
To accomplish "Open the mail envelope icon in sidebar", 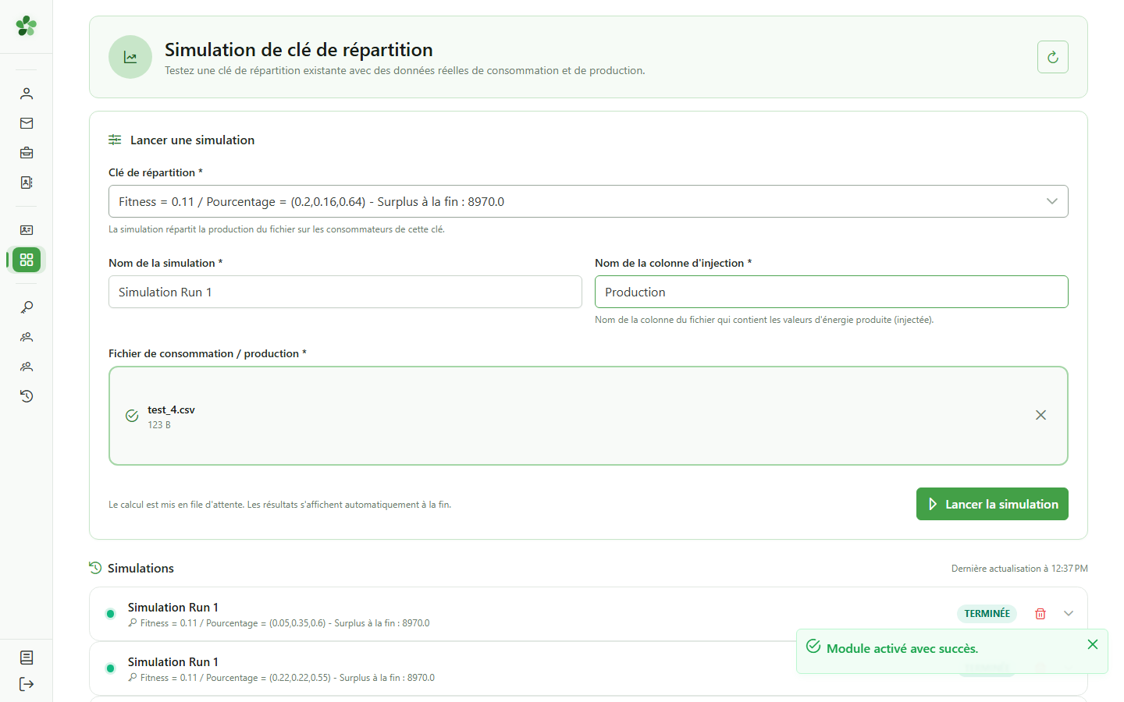I will pos(27,123).
